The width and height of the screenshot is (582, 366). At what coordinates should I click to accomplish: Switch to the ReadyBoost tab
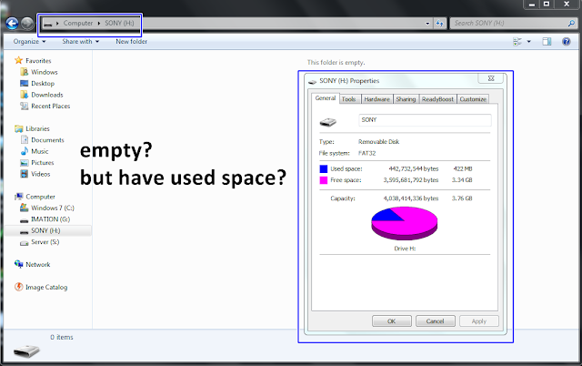pos(437,99)
